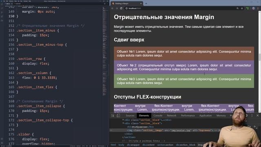The width and height of the screenshot is (261, 147).
Task: Open the green browser extension icon
Action: (x=248, y=8)
